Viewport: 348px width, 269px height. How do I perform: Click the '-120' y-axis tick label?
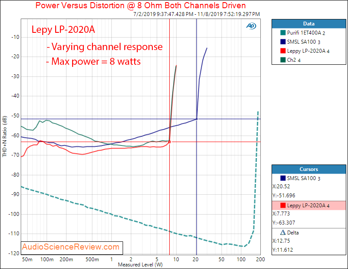[x=14, y=253]
